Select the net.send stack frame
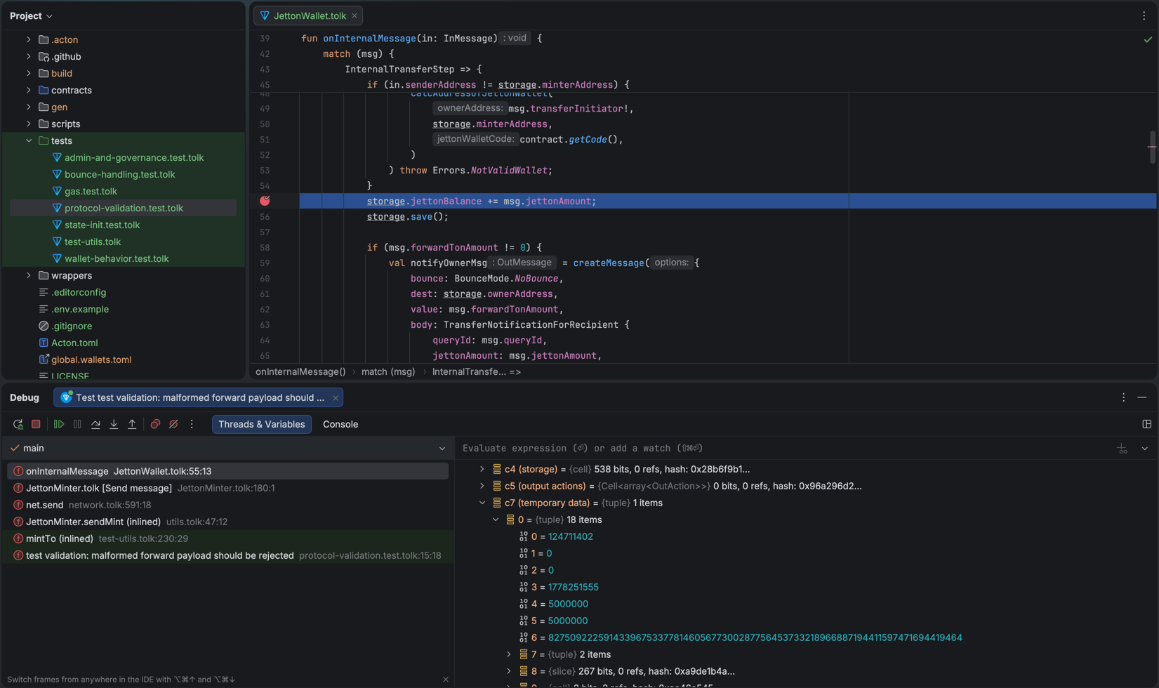Image resolution: width=1159 pixels, height=688 pixels. (227, 505)
